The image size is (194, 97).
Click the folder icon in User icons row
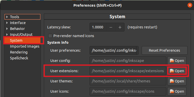[172, 91]
